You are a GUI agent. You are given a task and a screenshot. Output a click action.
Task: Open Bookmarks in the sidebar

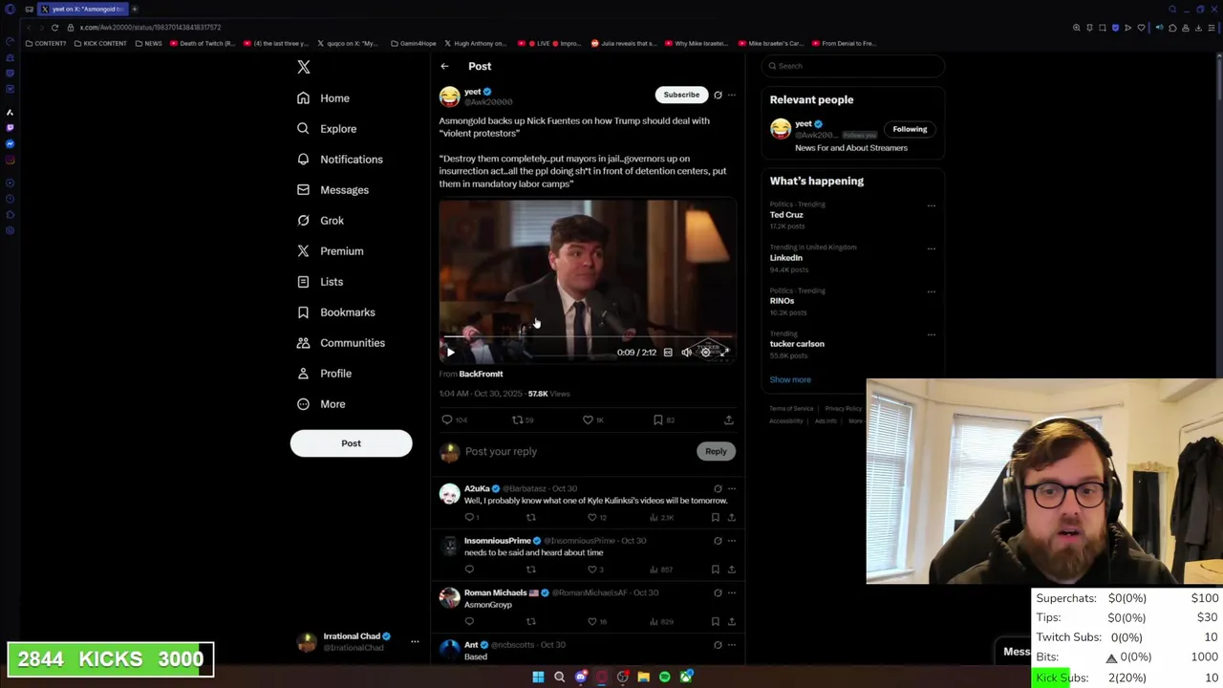(x=335, y=312)
